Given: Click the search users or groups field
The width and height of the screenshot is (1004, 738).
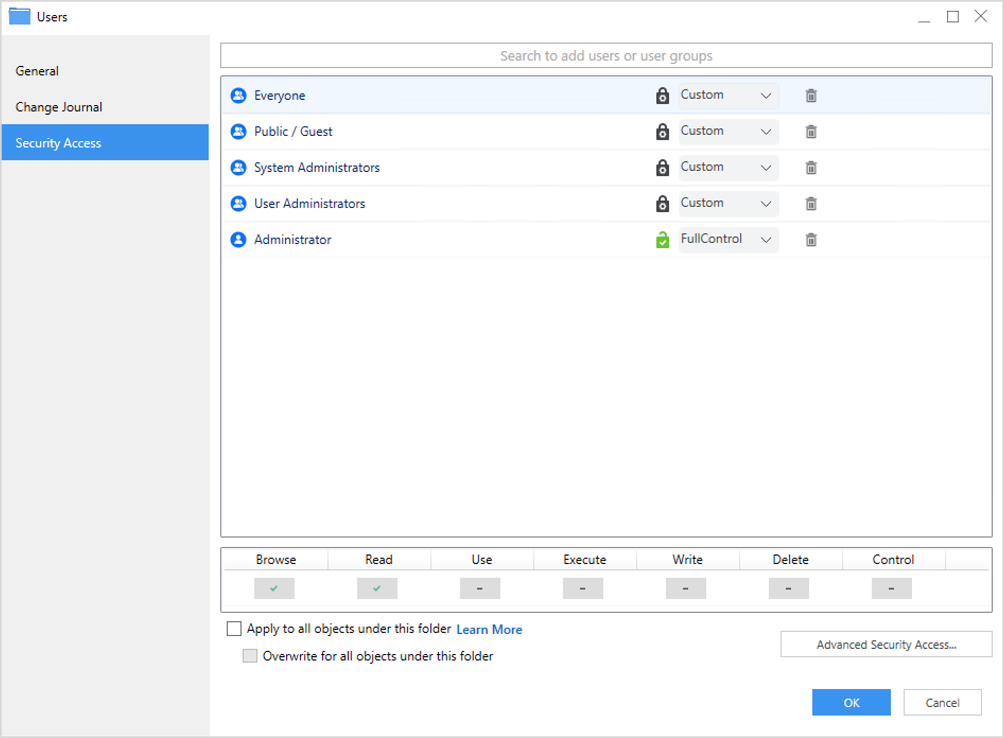Looking at the screenshot, I should click(606, 56).
